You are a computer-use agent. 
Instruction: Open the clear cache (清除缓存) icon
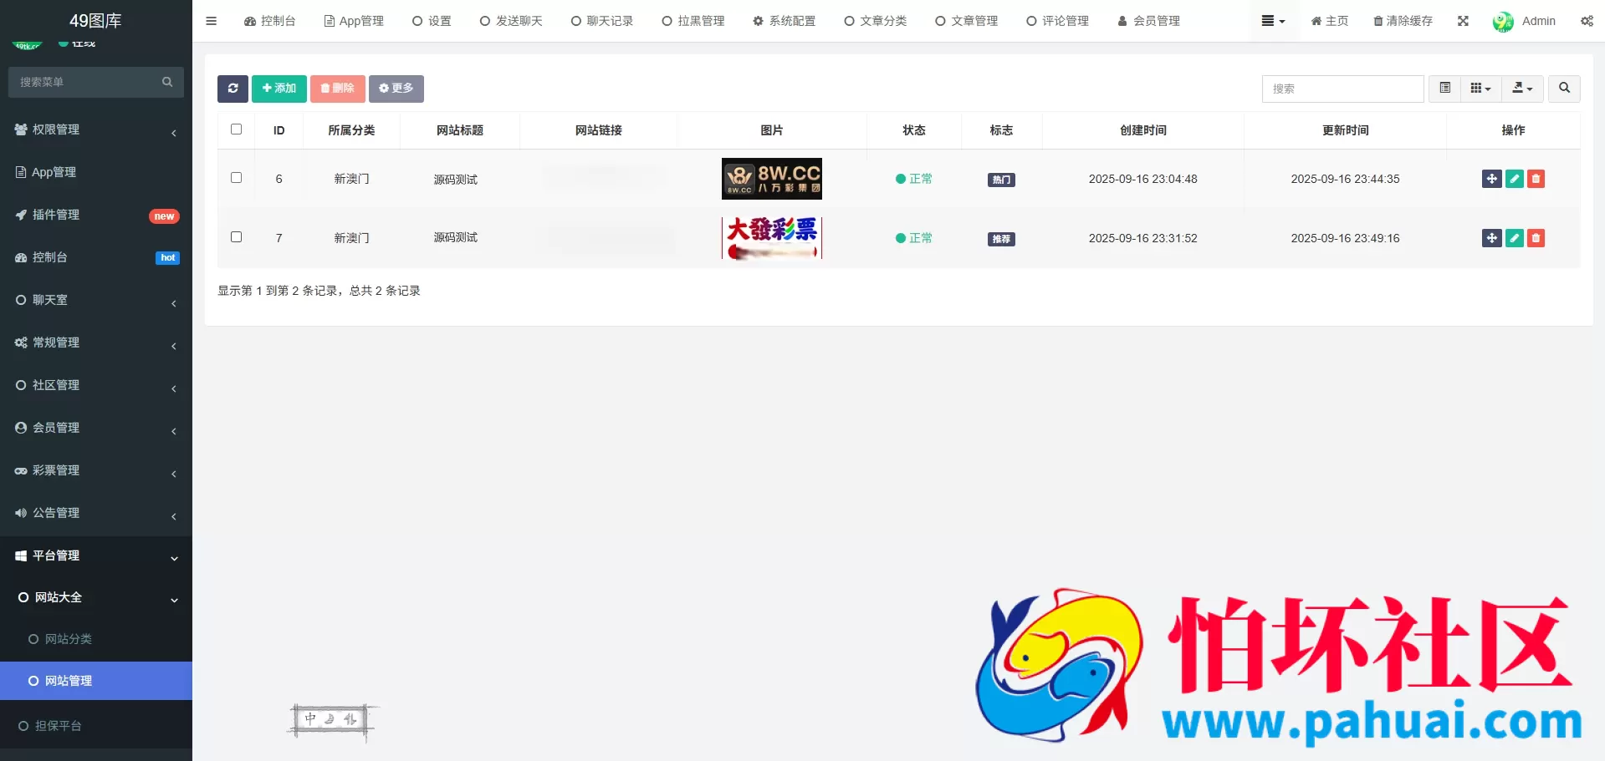tap(1402, 21)
